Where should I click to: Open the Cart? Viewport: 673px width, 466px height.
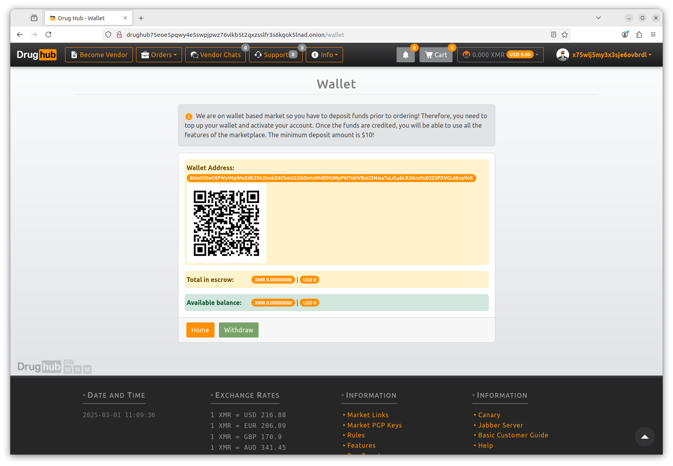[x=435, y=54]
